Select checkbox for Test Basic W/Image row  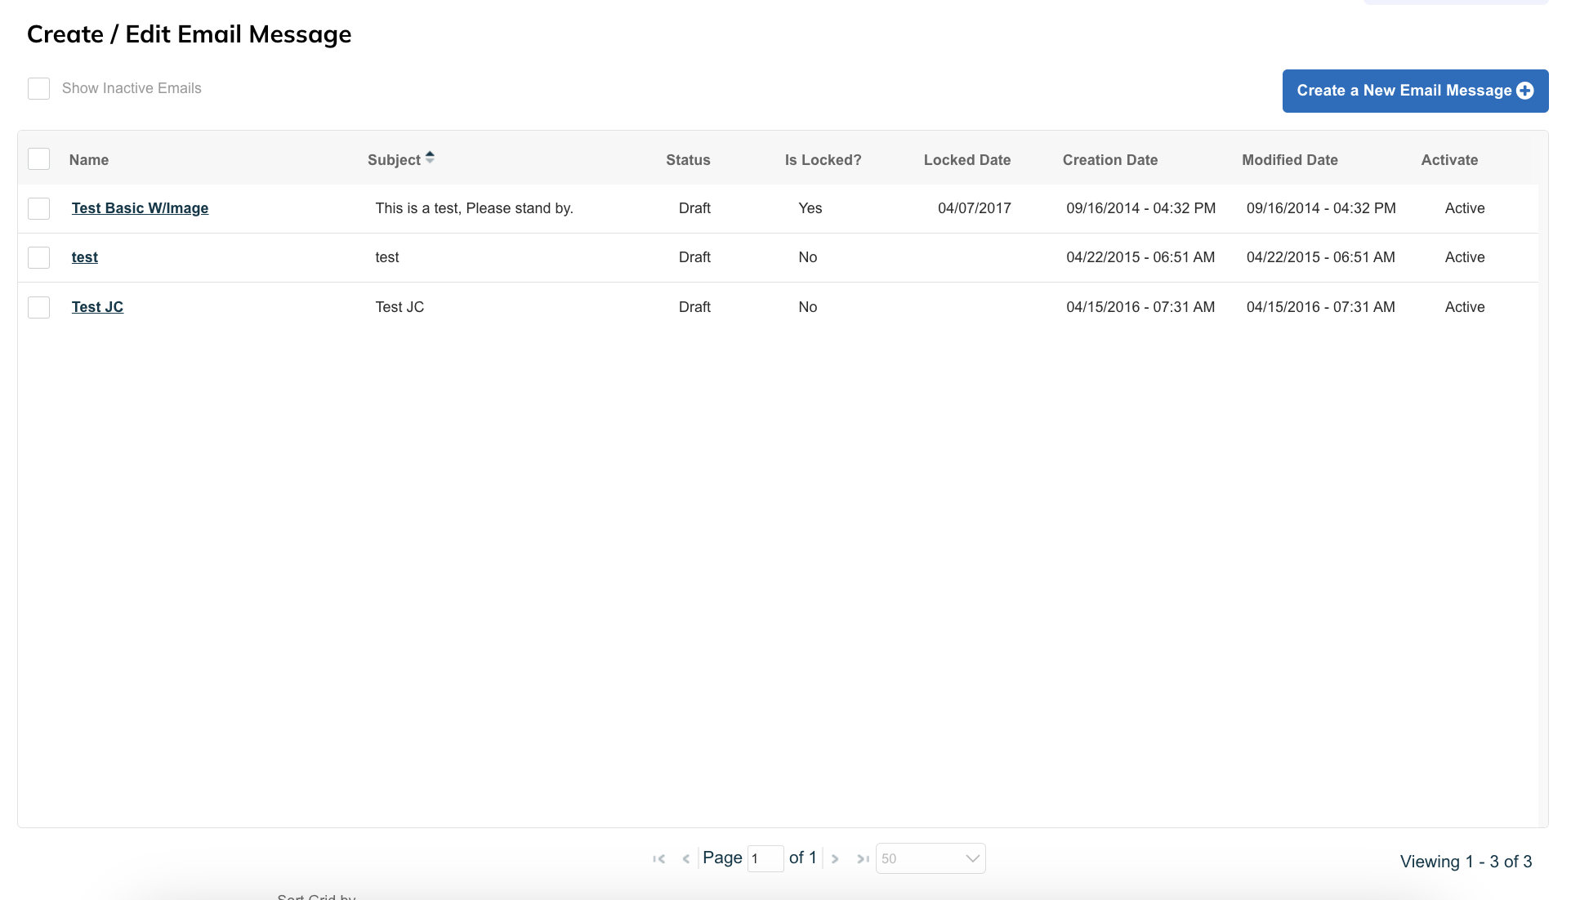coord(38,208)
